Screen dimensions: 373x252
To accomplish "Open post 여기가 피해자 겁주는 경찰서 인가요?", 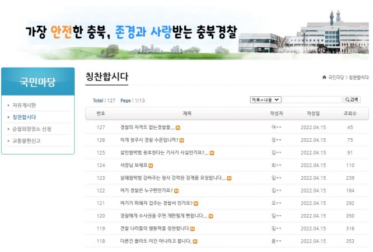I will tap(156, 203).
